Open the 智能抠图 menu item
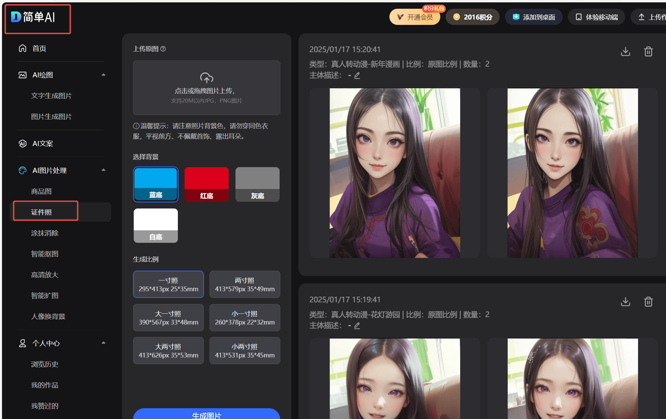This screenshot has width=666, height=419. click(x=45, y=254)
